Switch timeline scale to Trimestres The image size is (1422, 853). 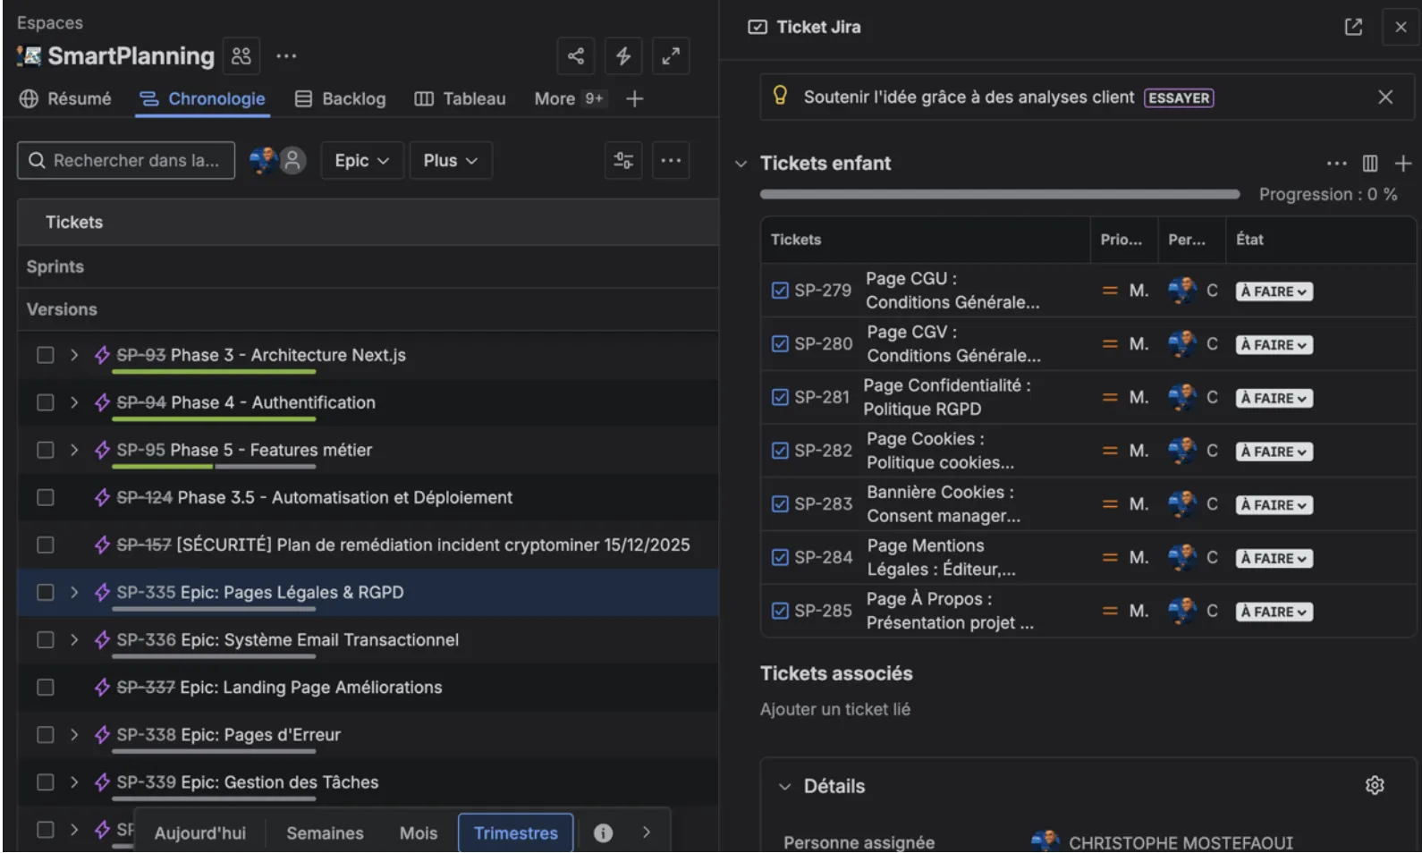(x=516, y=833)
